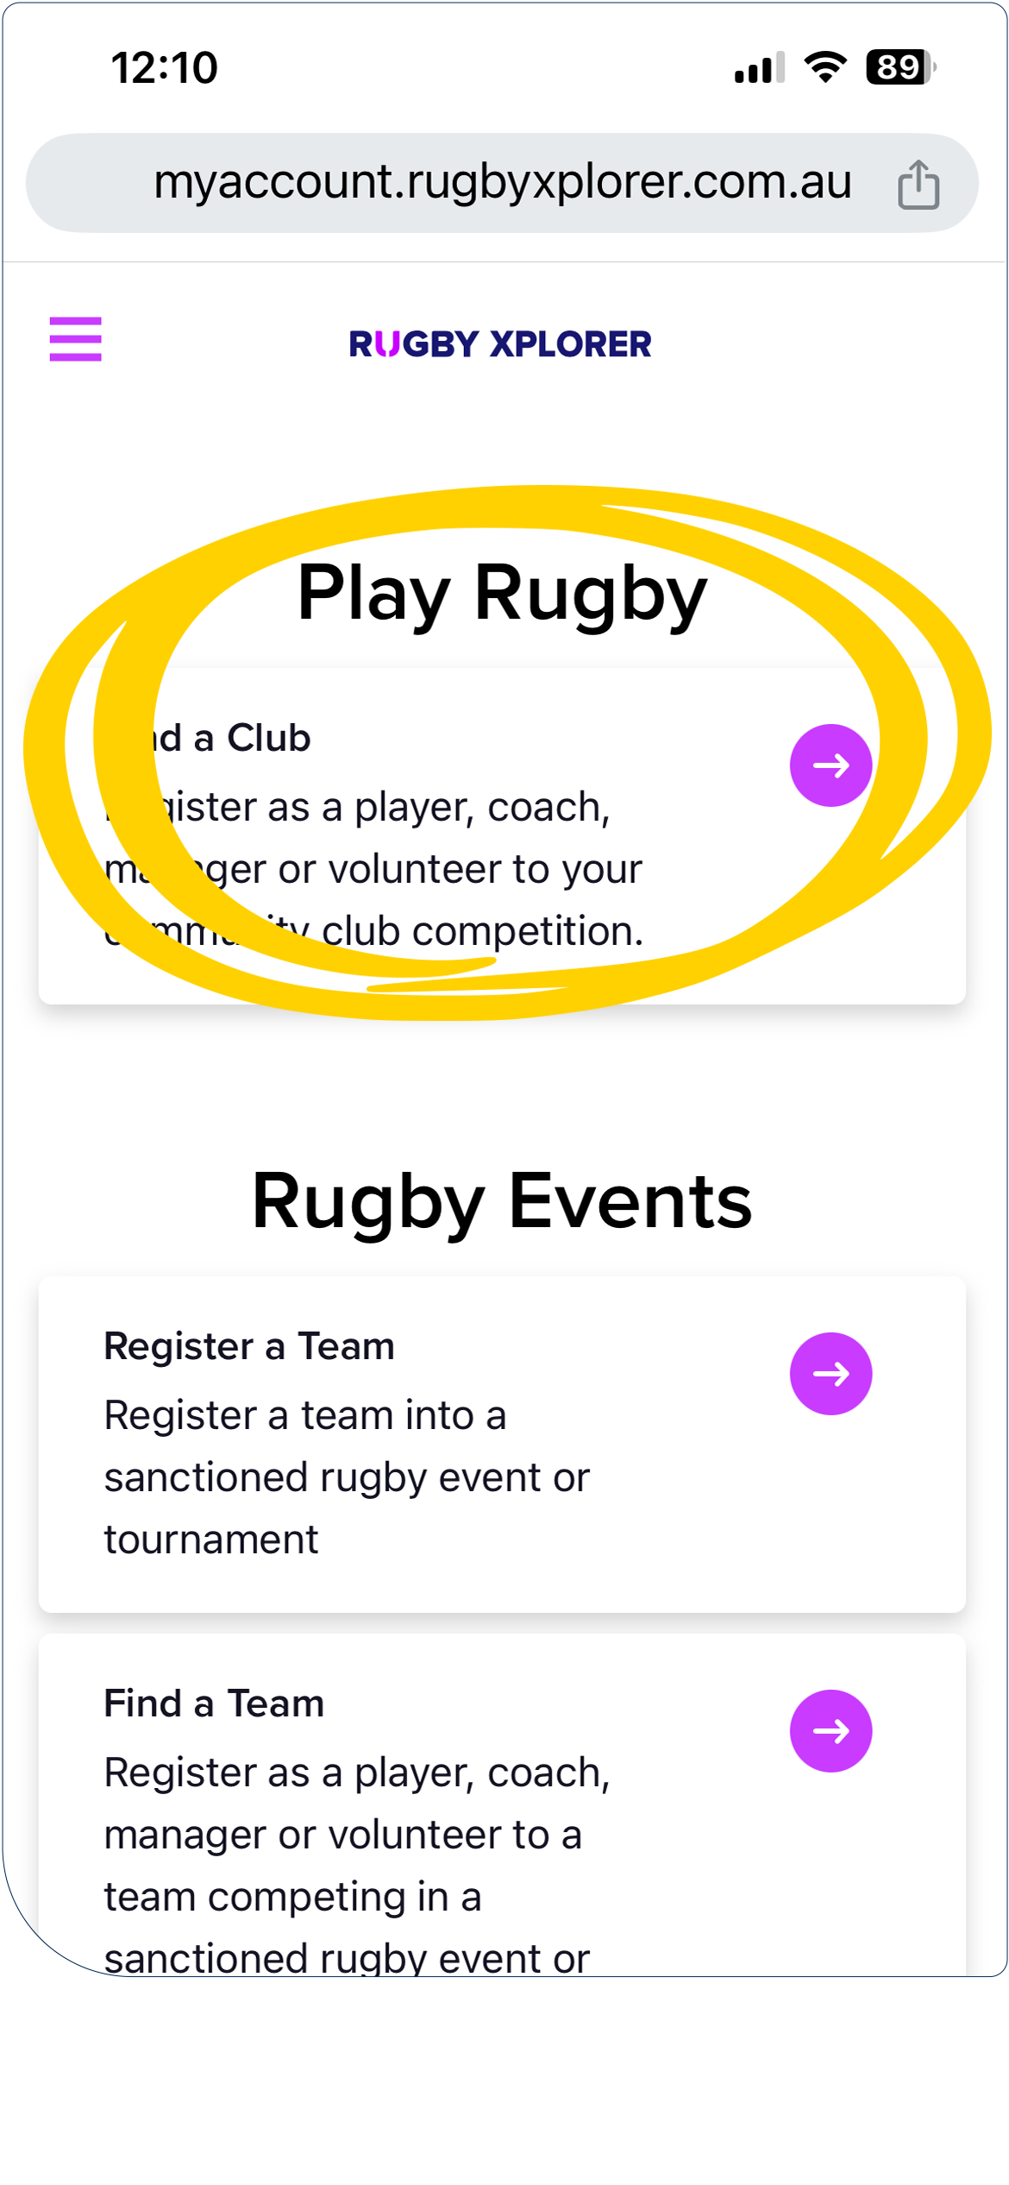Open the Register a Team heading link
This screenshot has height=2185, width=1009.
pyautogui.click(x=249, y=1346)
